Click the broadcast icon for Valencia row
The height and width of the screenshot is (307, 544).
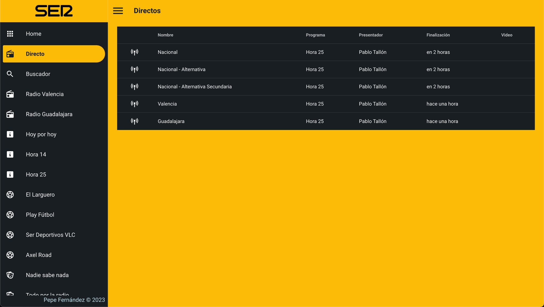pos(134,104)
